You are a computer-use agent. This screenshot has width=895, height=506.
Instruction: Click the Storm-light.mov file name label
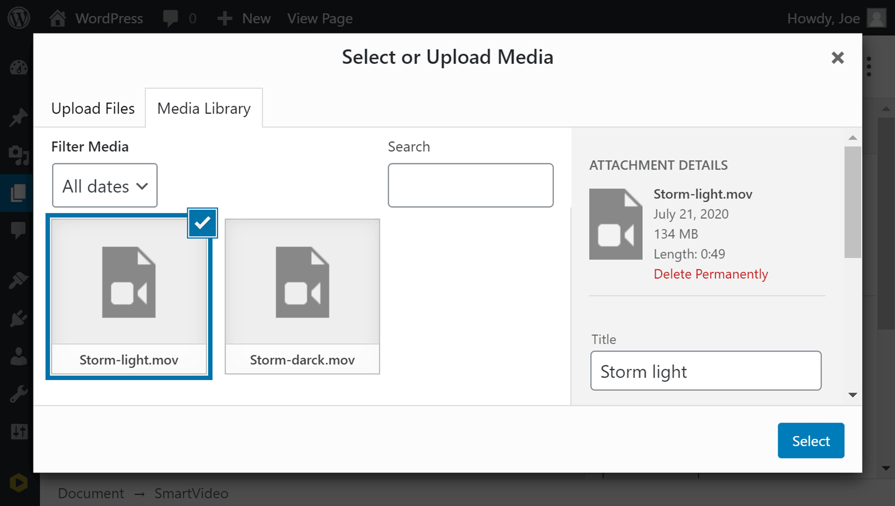pyautogui.click(x=129, y=360)
